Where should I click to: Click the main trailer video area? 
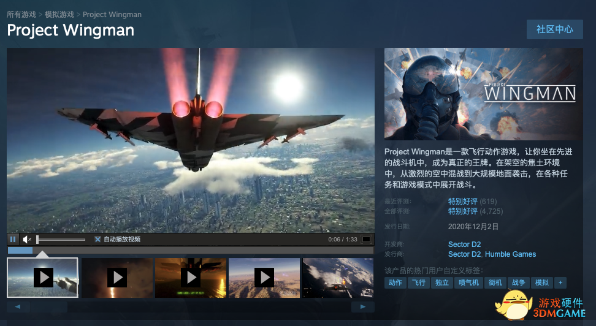point(191,140)
